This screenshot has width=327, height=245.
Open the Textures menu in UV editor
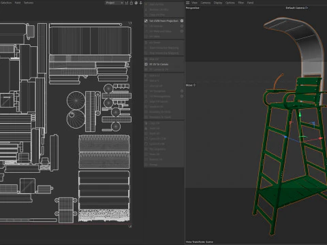pos(29,3)
